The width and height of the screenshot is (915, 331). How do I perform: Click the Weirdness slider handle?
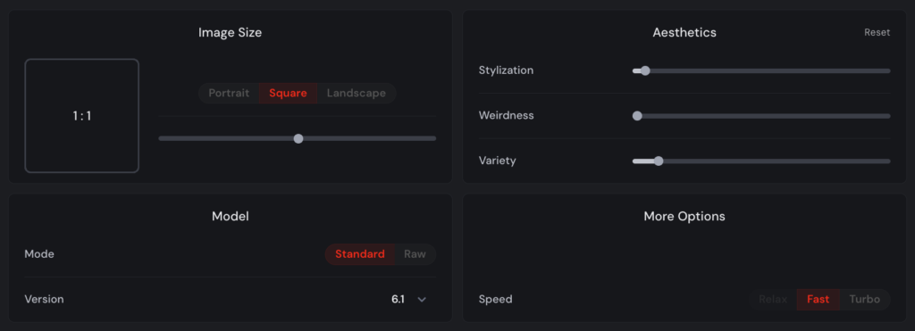coord(637,116)
